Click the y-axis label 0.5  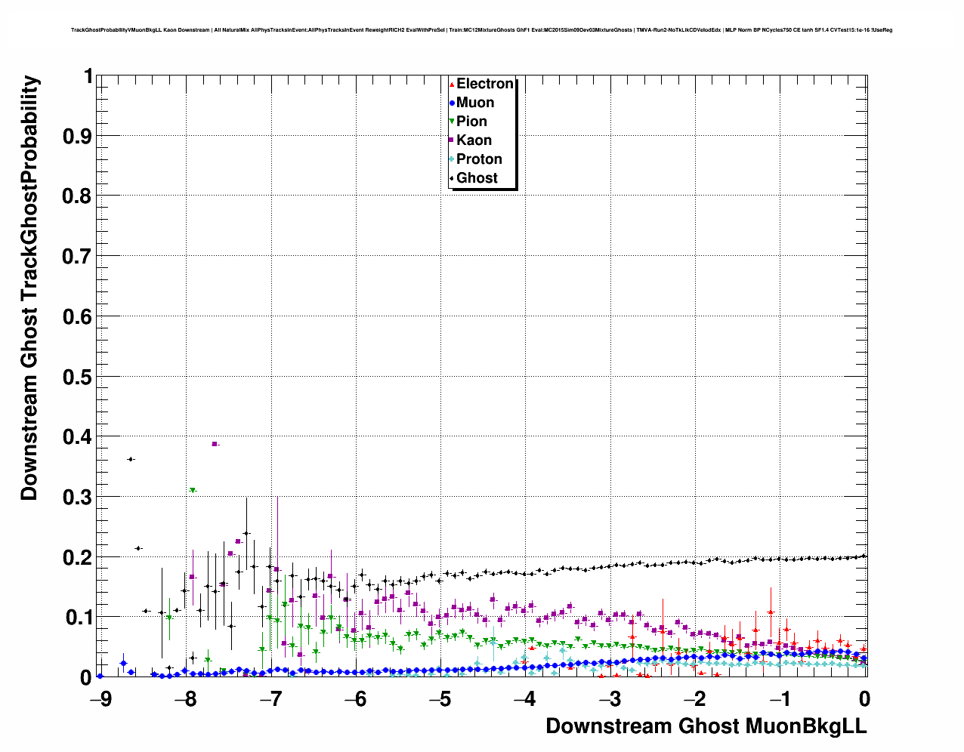point(78,377)
